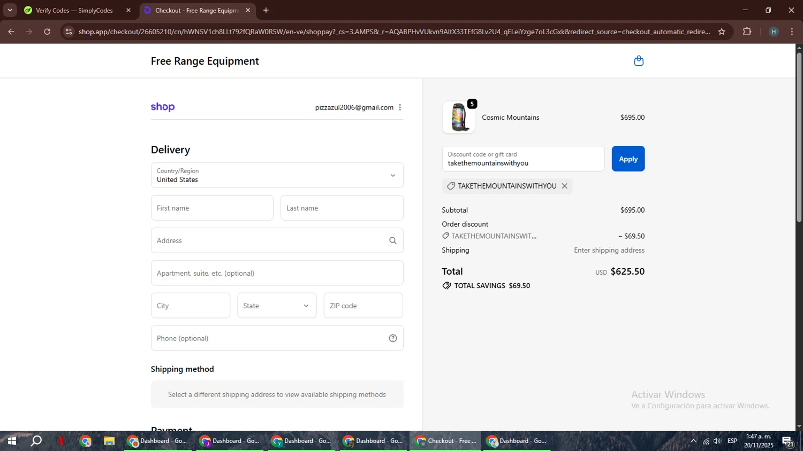Launch Netflix from the taskbar
The height and width of the screenshot is (451, 803).
click(x=61, y=441)
